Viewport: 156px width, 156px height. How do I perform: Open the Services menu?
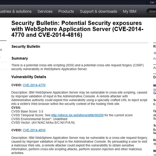45,11
